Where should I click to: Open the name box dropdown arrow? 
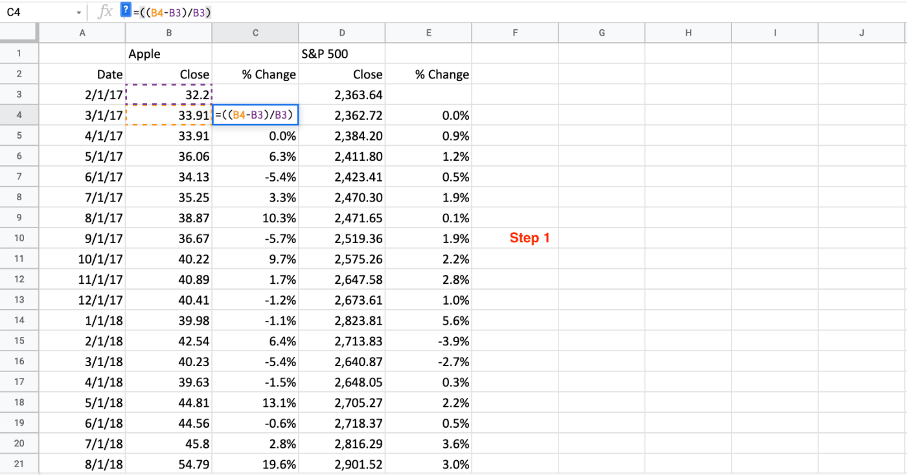(78, 12)
